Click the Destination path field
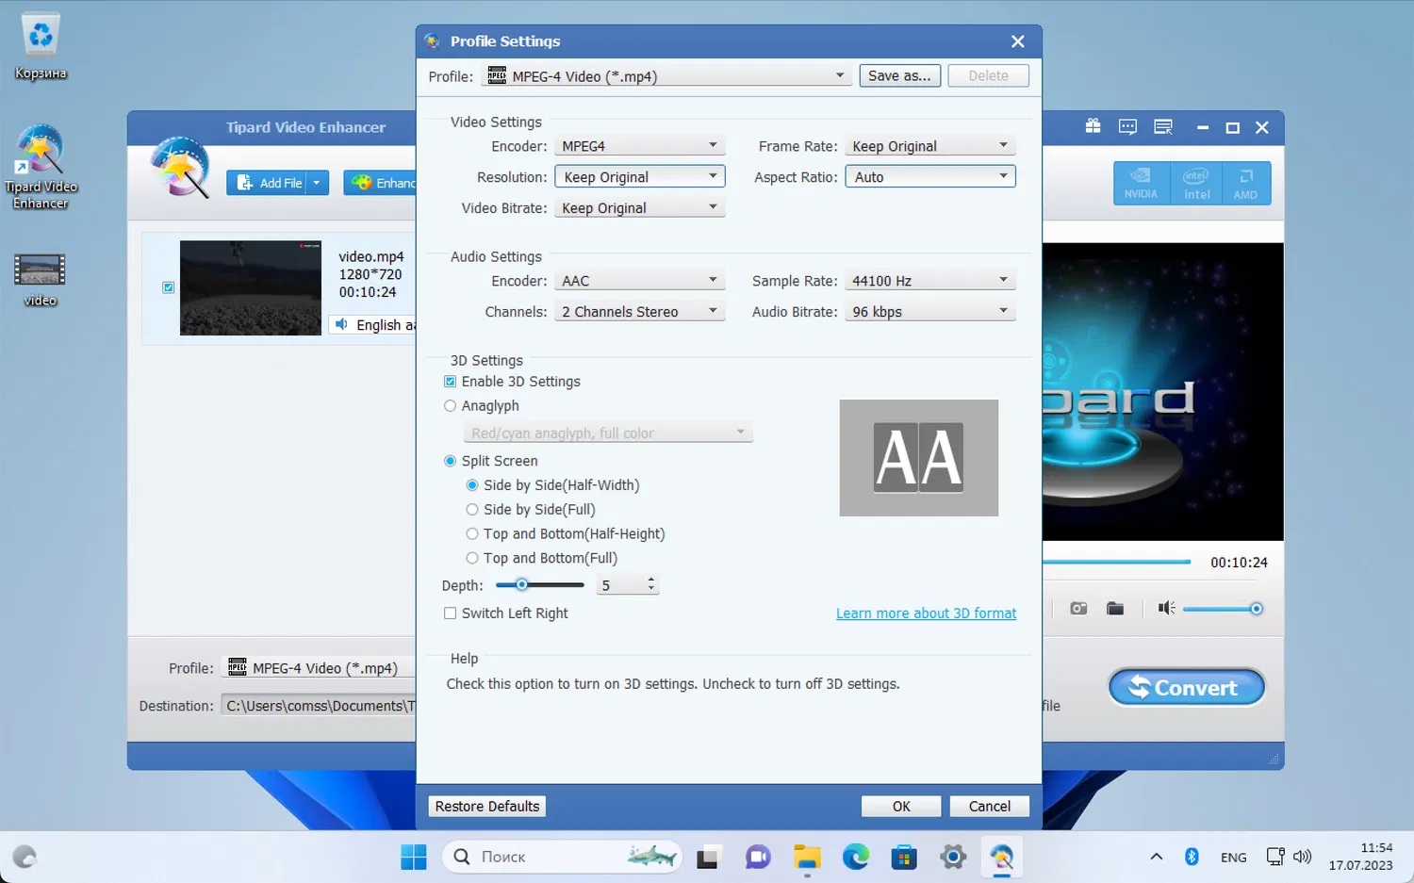Image resolution: width=1414 pixels, height=883 pixels. (x=319, y=706)
